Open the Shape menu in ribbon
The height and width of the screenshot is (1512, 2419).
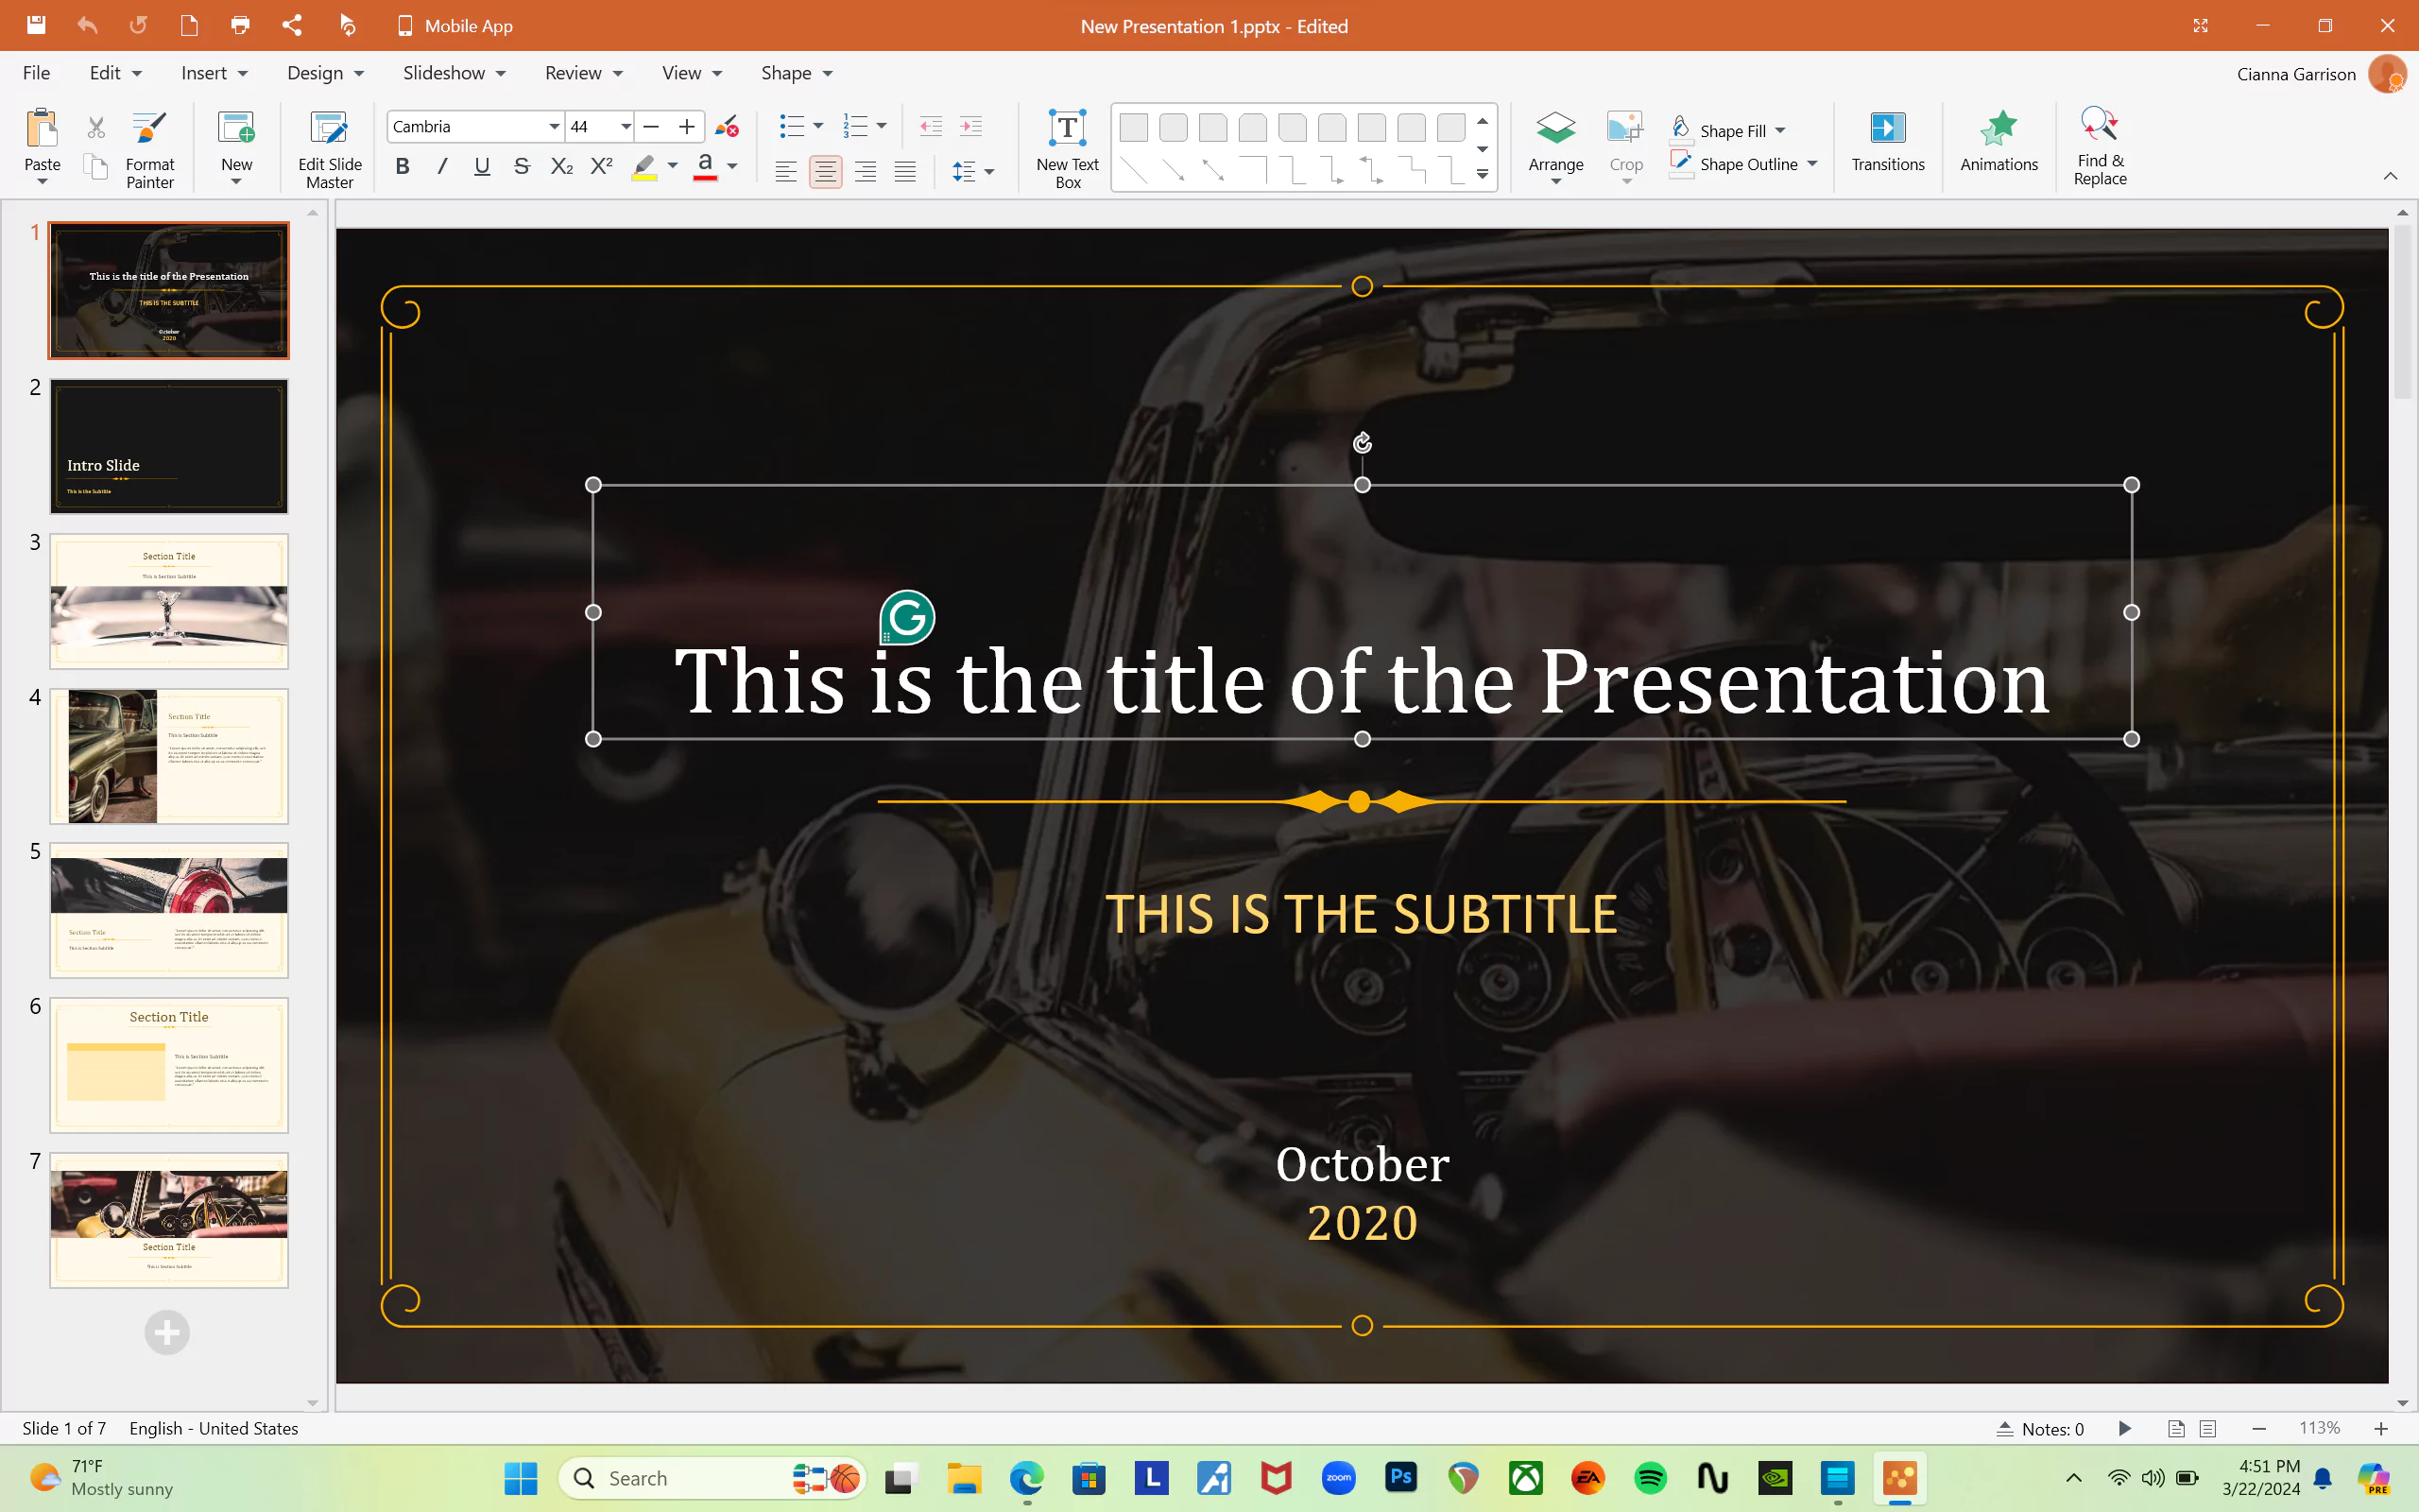[x=796, y=73]
